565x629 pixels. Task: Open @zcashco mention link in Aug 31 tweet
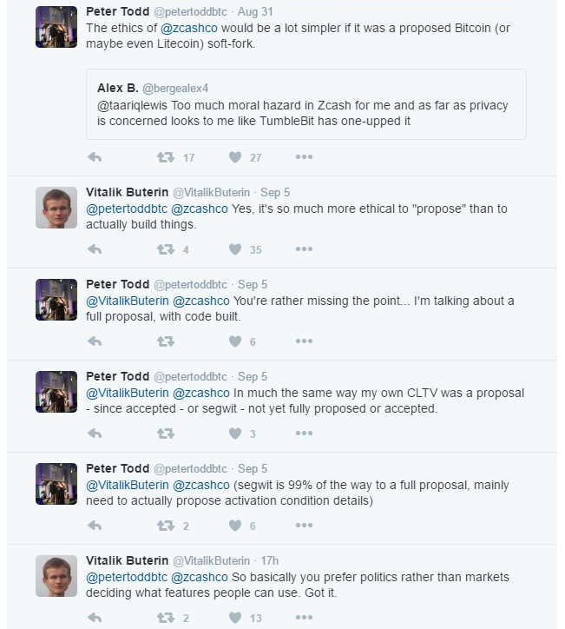point(189,28)
